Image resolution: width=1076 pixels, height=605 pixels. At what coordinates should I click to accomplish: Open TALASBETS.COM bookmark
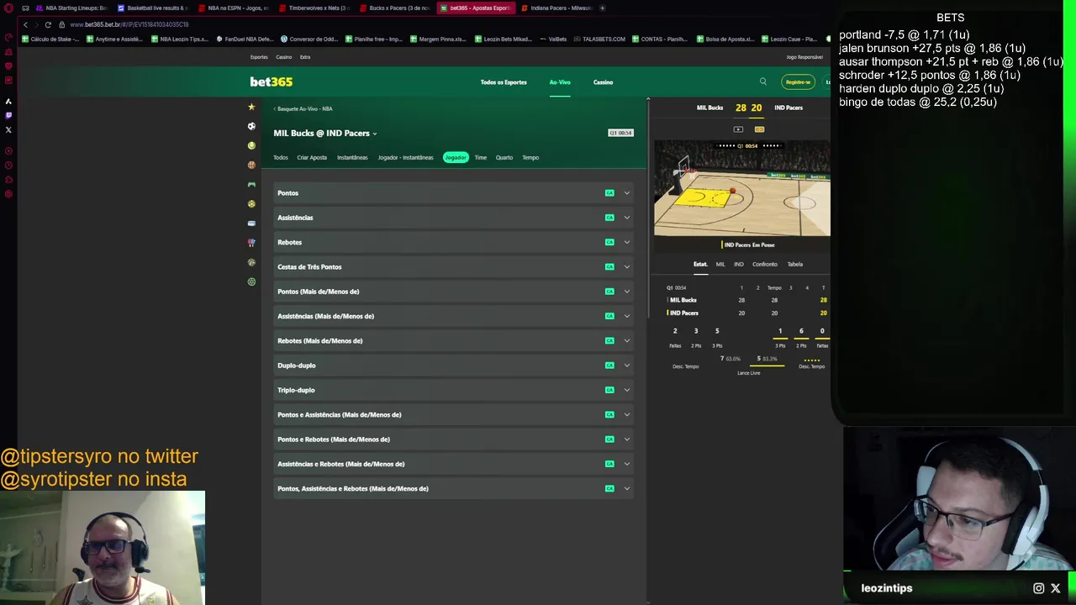[x=600, y=39]
